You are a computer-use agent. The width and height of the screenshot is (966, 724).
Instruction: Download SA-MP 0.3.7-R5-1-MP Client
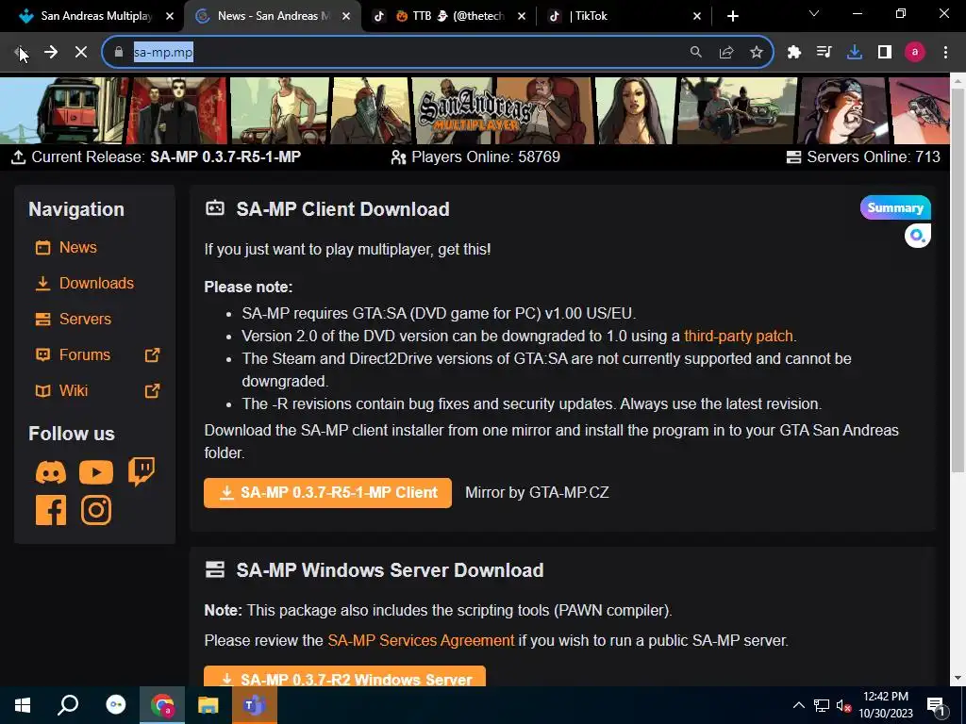327,492
